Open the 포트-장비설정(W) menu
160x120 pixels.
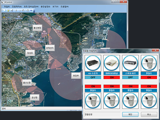[x=31, y=6]
